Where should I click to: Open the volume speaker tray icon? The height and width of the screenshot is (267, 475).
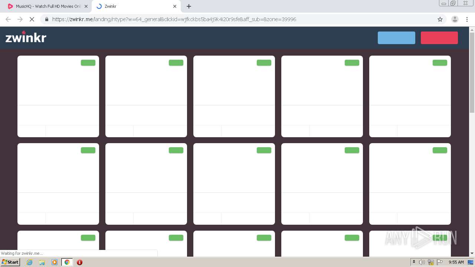pyautogui.click(x=422, y=262)
